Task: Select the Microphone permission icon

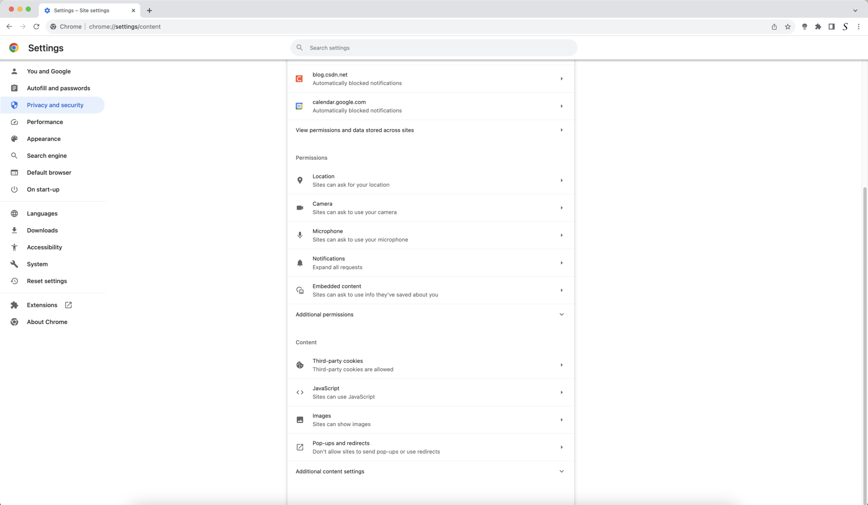Action: point(300,235)
